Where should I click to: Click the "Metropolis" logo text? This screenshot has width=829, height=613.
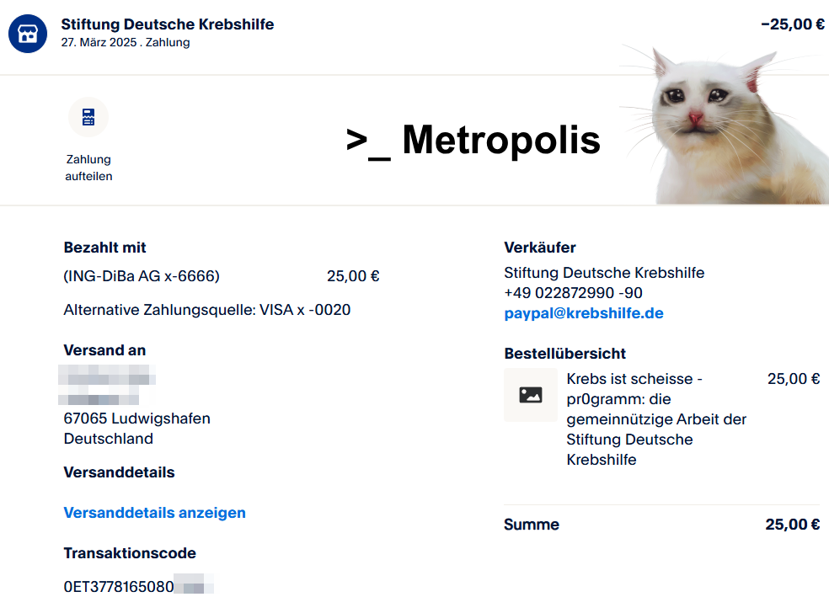point(473,140)
